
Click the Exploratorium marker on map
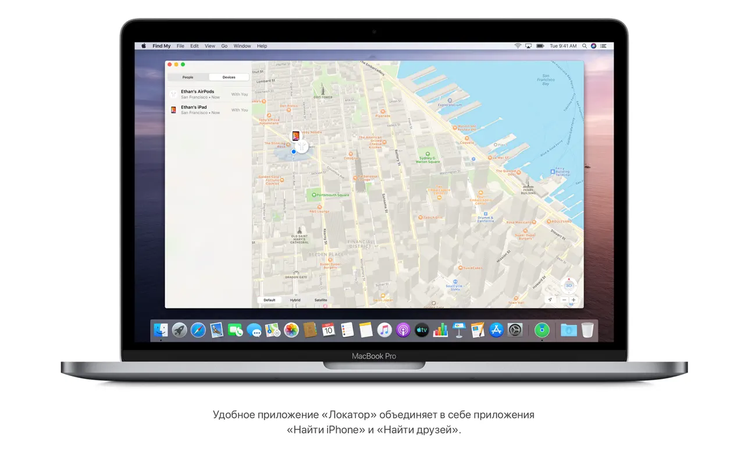coord(448,104)
